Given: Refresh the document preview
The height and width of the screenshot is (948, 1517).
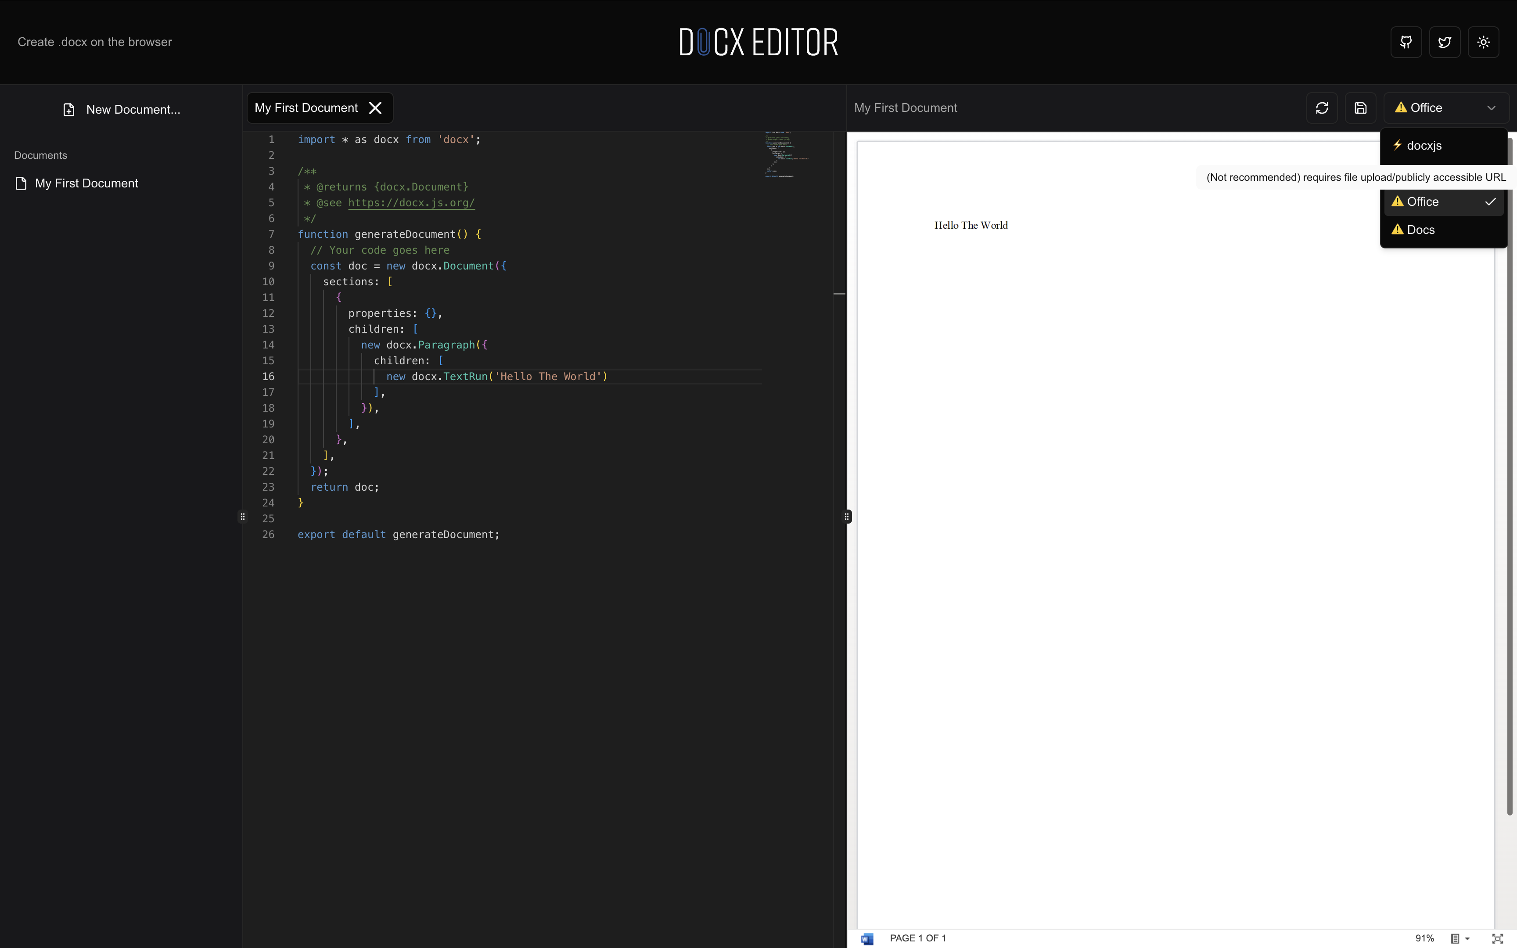Looking at the screenshot, I should pos(1322,108).
